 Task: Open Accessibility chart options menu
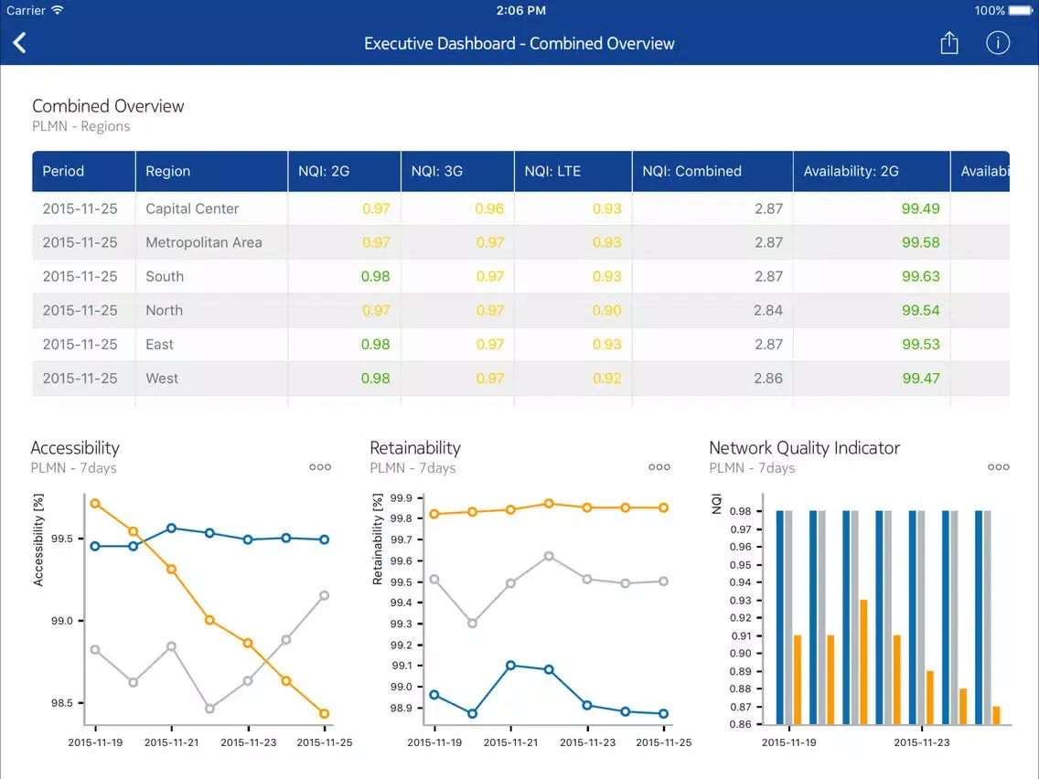[320, 467]
